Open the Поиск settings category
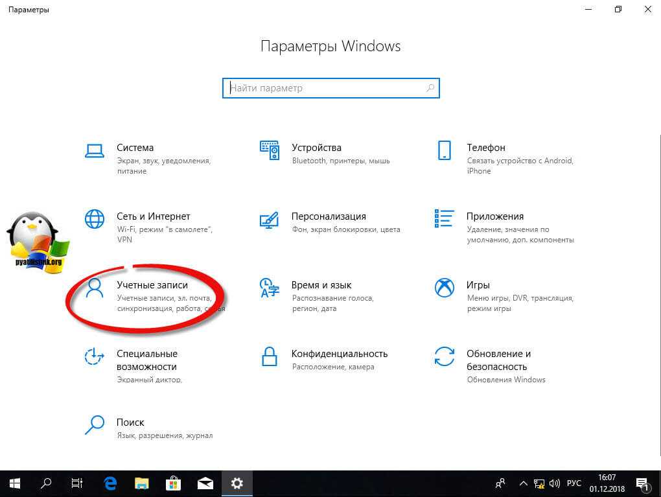 (x=95, y=425)
